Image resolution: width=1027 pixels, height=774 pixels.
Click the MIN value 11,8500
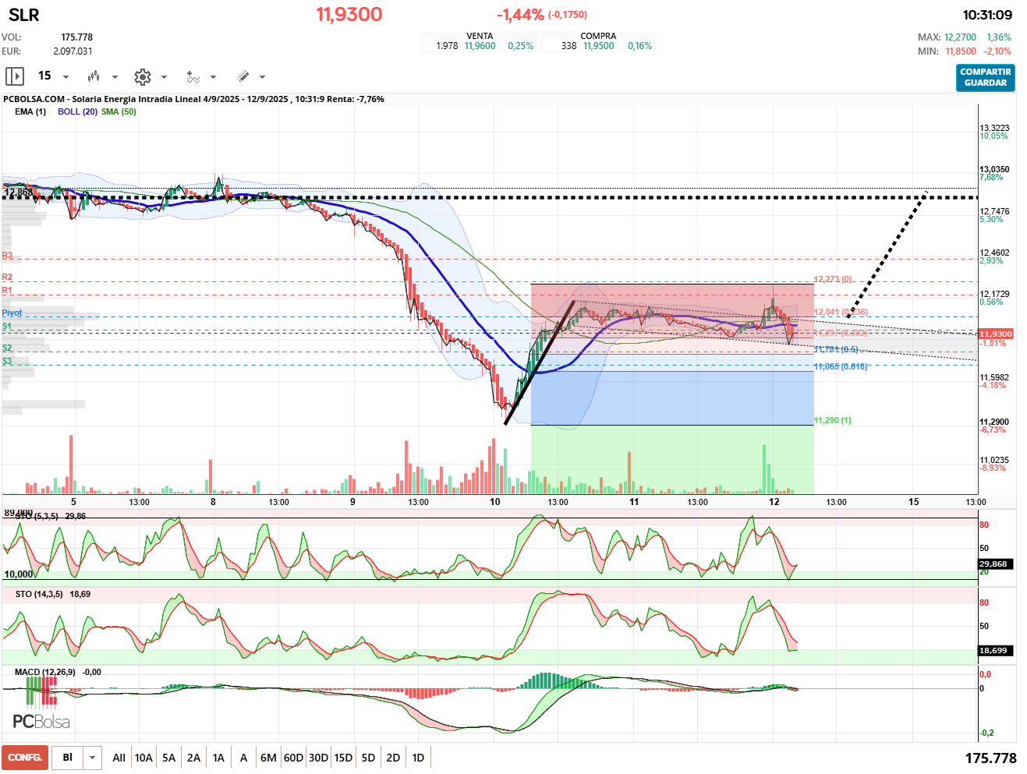(x=961, y=51)
